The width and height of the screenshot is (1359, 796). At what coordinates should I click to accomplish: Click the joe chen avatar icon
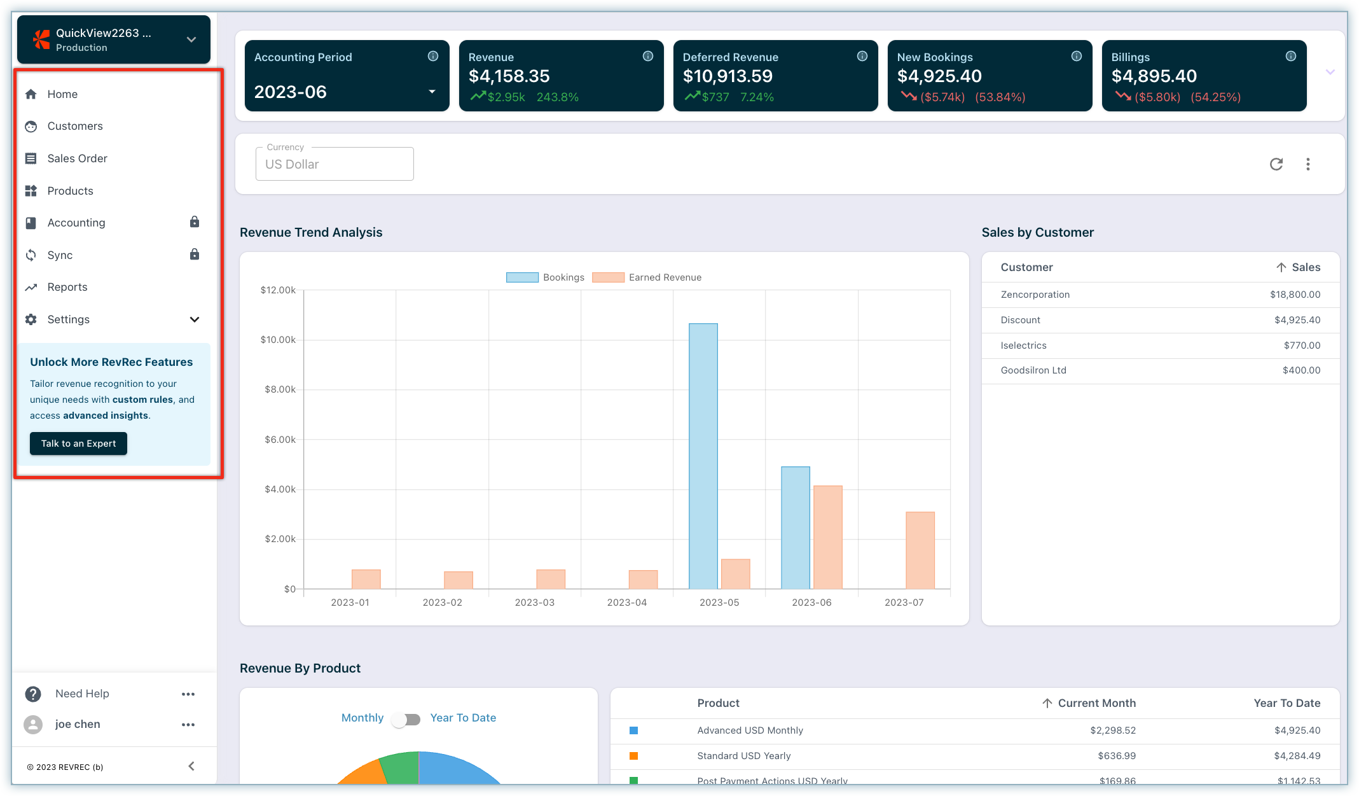click(x=33, y=724)
